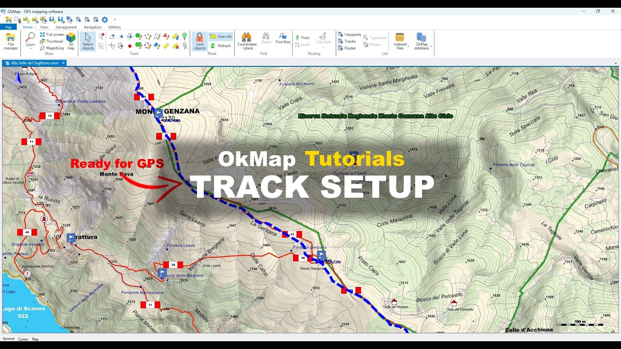Expand the OkMap database dropdown arrow
Image resolution: width=621 pixels, height=349 pixels.
(431, 47)
